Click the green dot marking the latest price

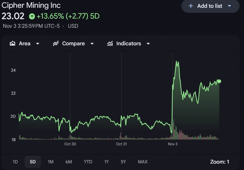(x=219, y=81)
